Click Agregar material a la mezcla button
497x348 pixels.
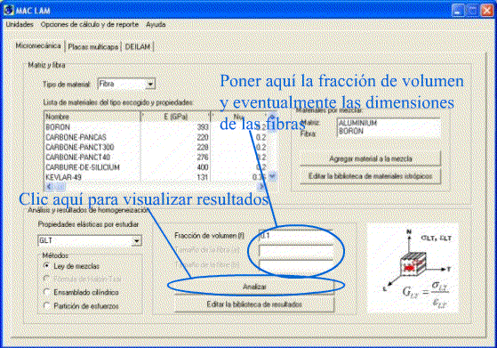[370, 158]
